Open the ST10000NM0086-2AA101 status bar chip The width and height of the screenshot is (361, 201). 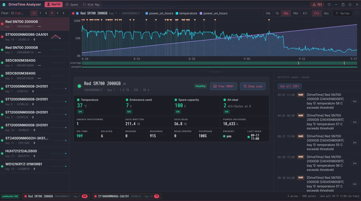click(x=127, y=196)
